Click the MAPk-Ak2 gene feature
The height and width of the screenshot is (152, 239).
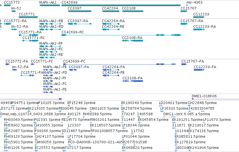[49, 5]
